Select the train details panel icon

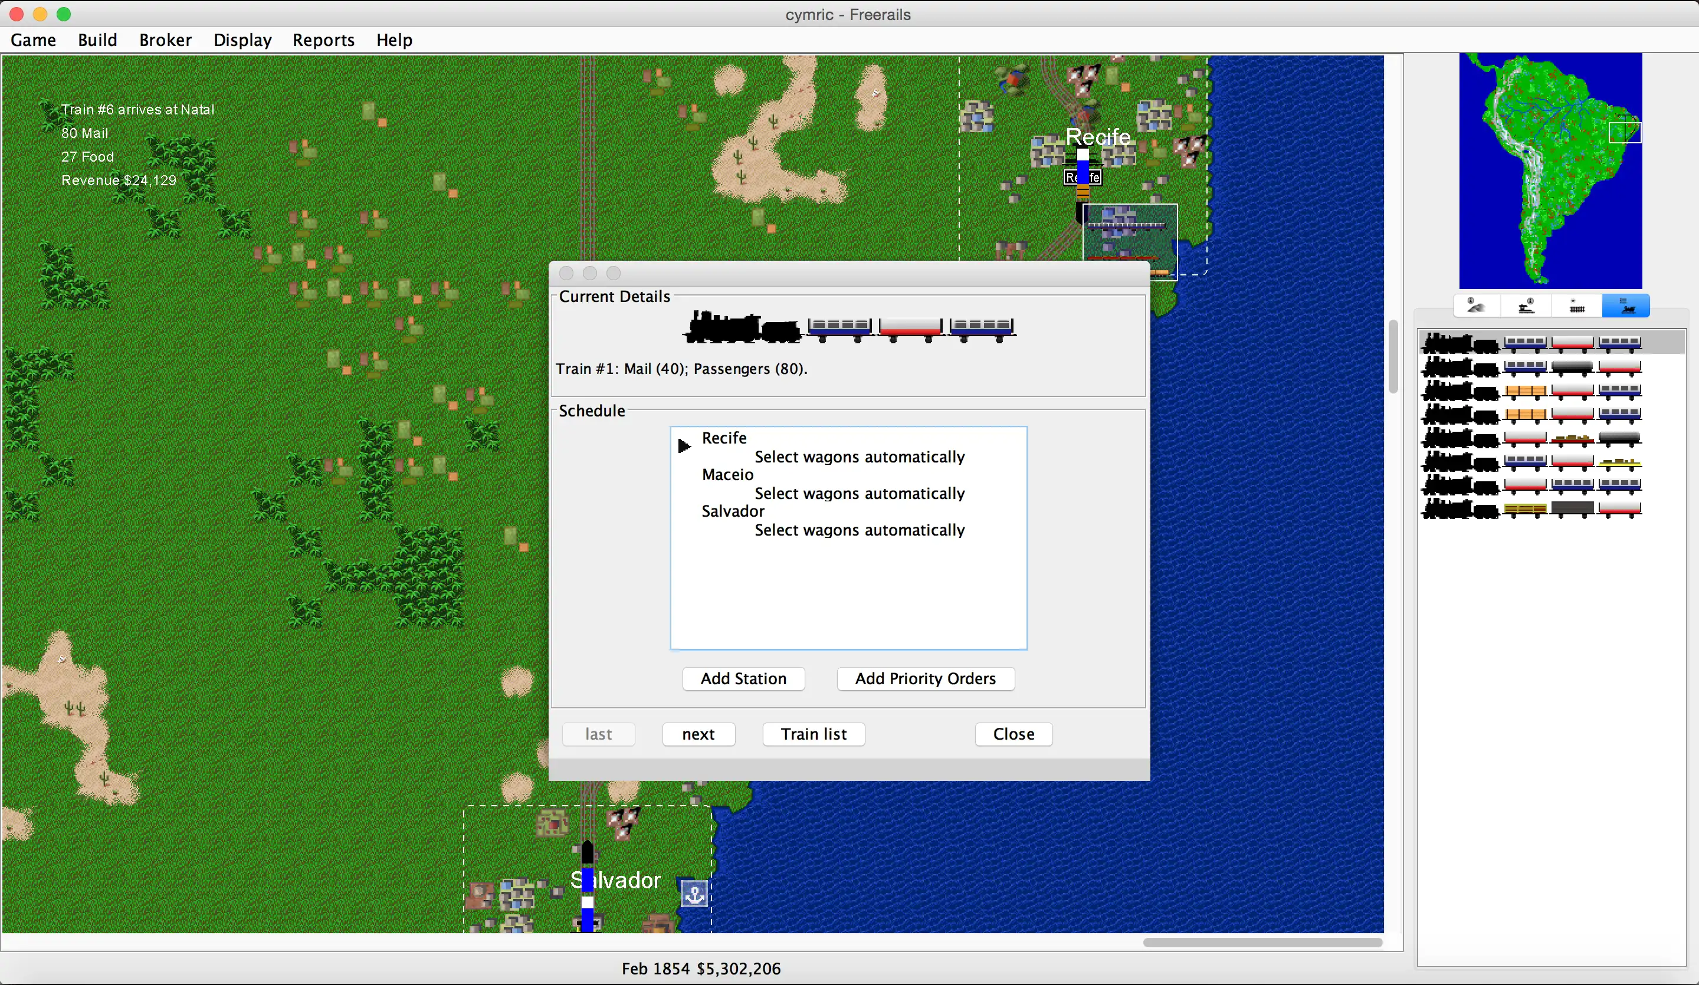[1628, 307]
